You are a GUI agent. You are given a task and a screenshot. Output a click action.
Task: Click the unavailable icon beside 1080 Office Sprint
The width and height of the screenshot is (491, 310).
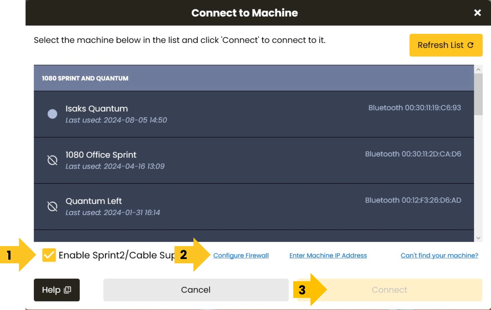coord(52,160)
